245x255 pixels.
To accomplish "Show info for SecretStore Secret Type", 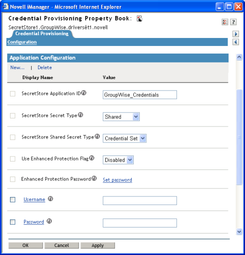I will [81, 115].
